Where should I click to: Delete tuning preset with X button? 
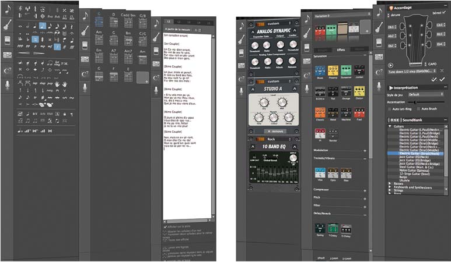442,70
